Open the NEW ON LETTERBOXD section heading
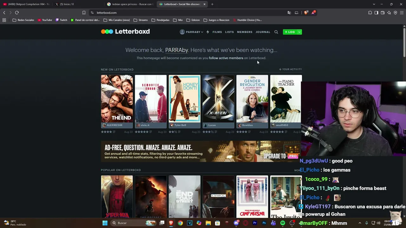 (117, 69)
